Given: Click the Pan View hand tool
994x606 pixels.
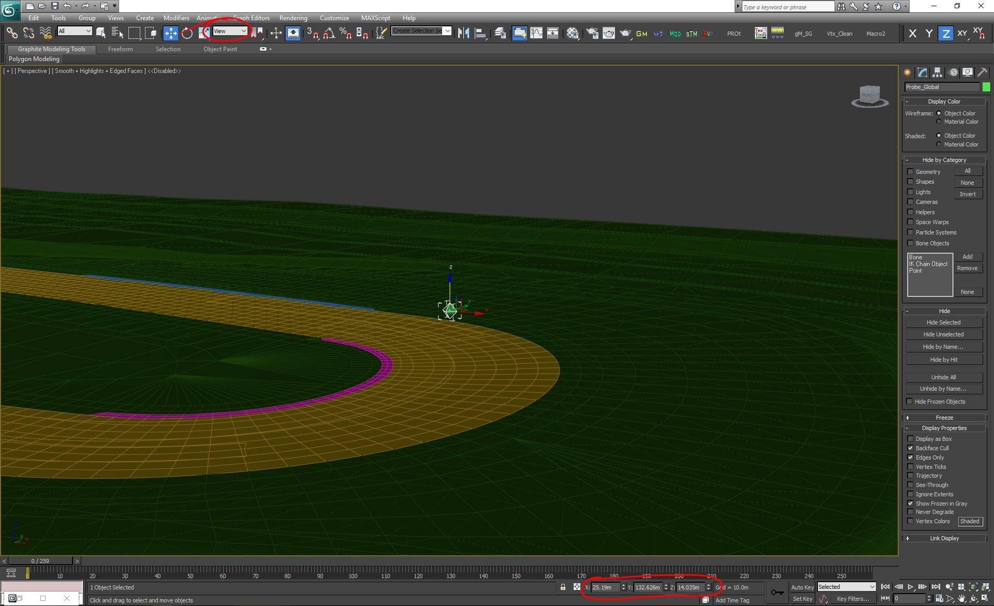Looking at the screenshot, I should coord(962,598).
